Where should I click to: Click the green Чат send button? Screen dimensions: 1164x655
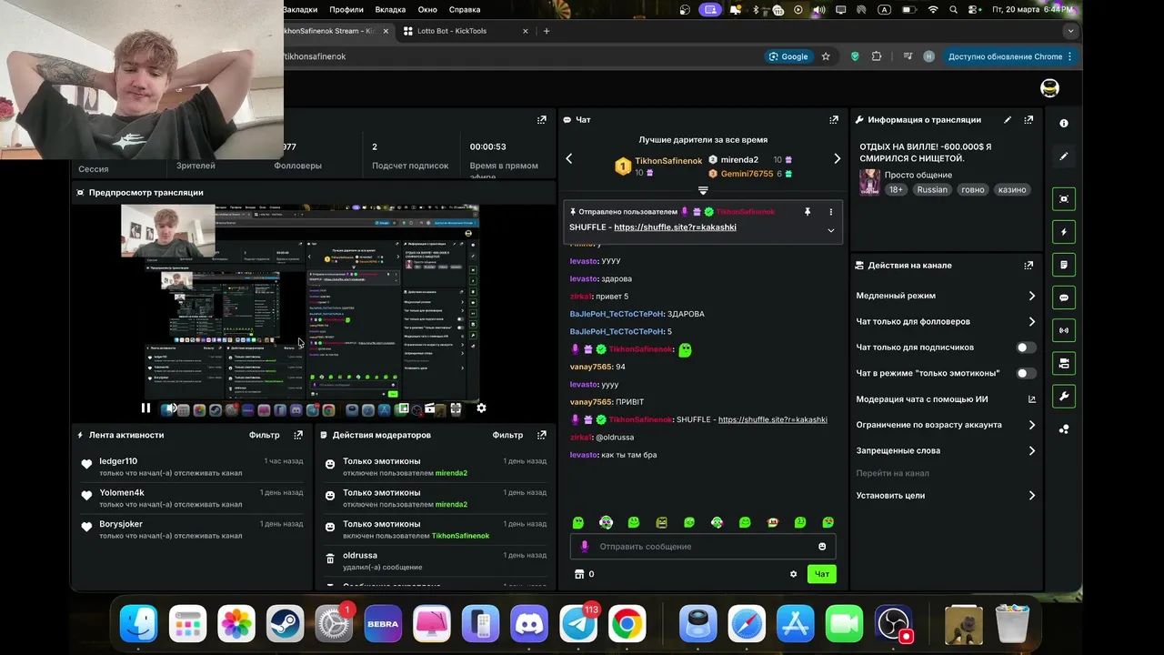(x=822, y=574)
